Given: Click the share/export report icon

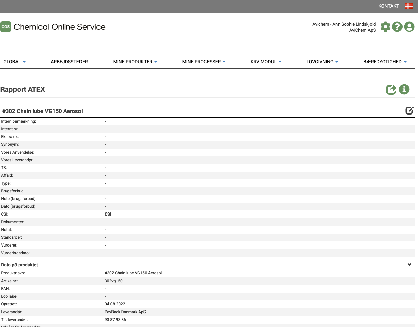Looking at the screenshot, I should pyautogui.click(x=391, y=89).
